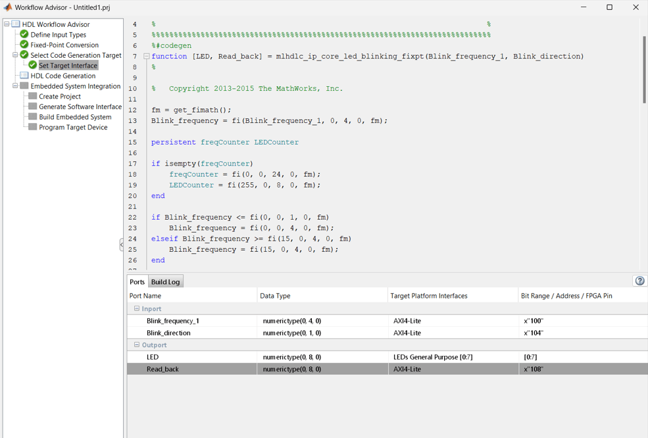Click the MATLAB logo in title bar

click(x=8, y=7)
